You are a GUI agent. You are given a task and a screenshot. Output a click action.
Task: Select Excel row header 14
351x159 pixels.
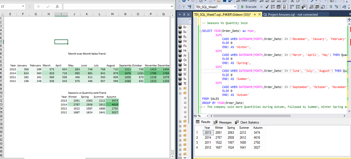point(1,69)
